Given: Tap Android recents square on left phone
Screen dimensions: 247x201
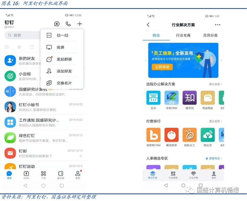Looking at the screenshot, I should tap(62, 185).
